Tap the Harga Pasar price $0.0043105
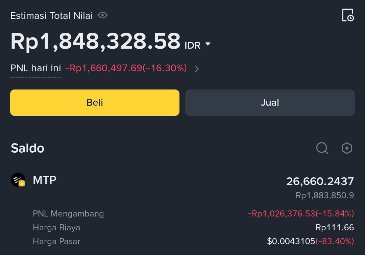This screenshot has height=255, width=365. 291,241
